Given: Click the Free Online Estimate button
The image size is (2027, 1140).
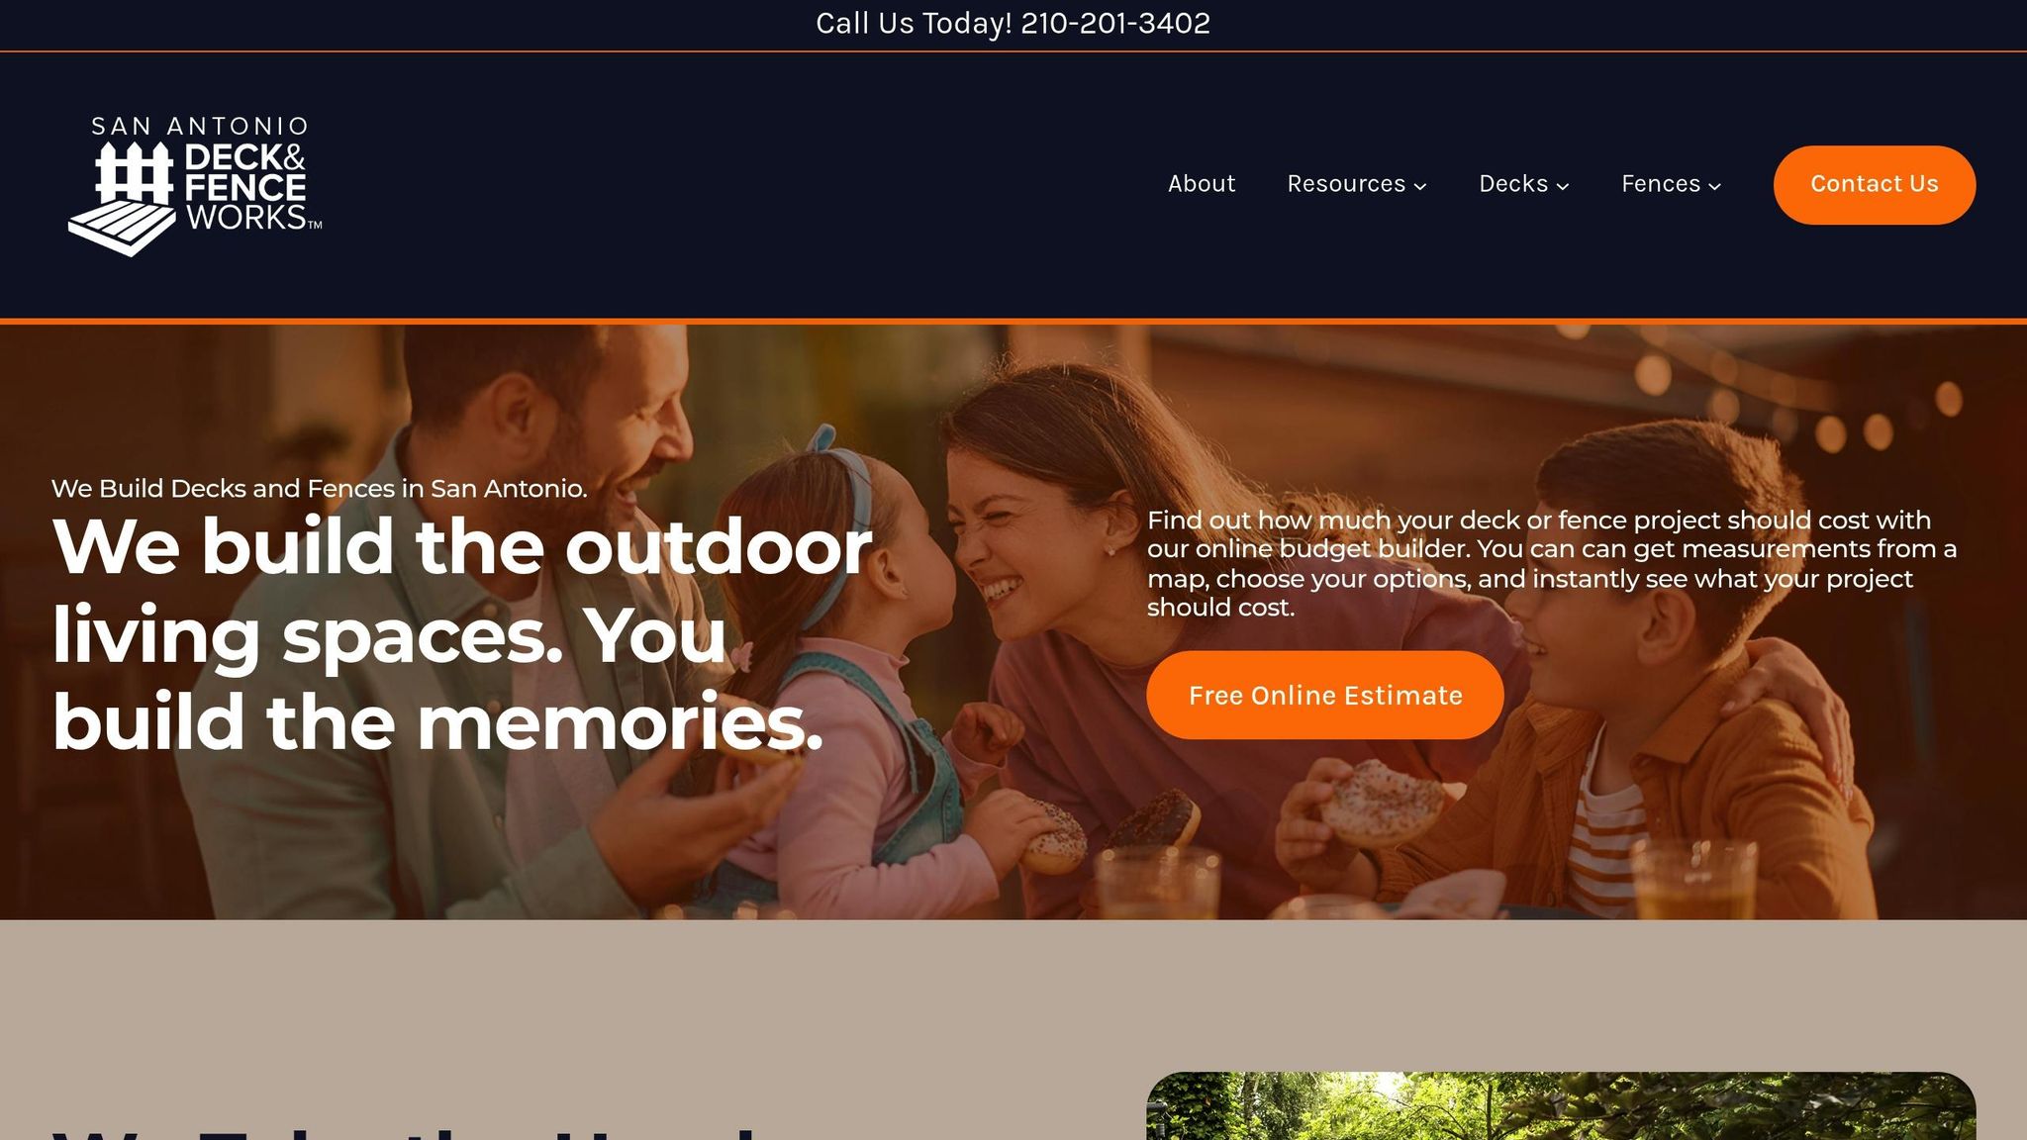Looking at the screenshot, I should [x=1325, y=695].
